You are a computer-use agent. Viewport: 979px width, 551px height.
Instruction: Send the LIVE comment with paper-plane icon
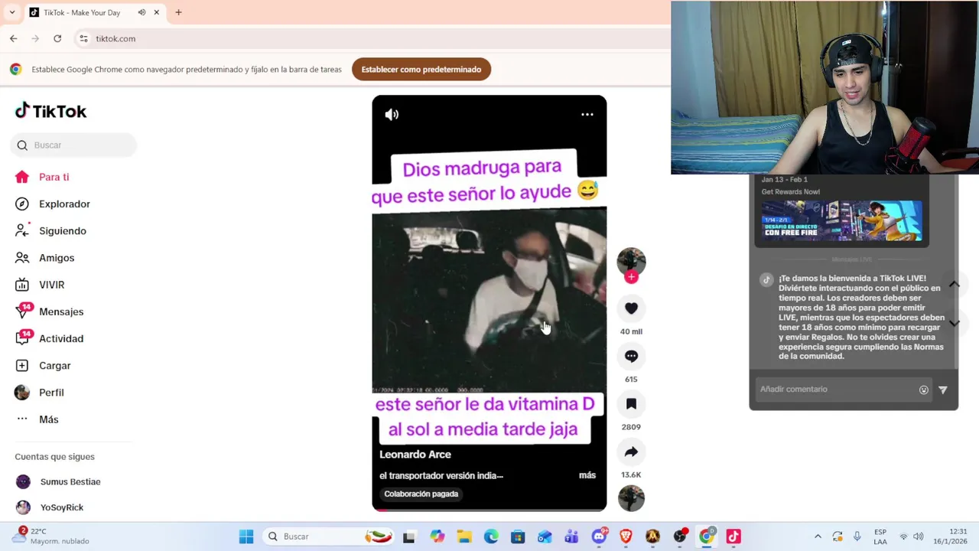tap(943, 390)
